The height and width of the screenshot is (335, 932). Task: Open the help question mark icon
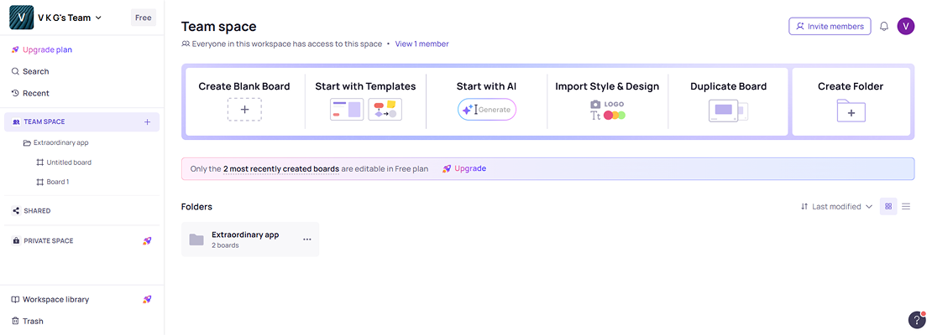917,321
